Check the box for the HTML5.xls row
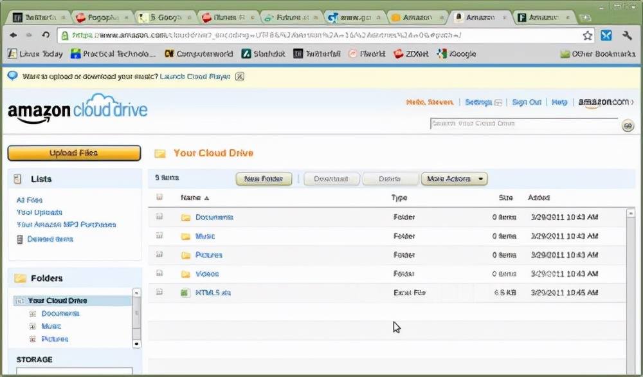The image size is (643, 377). click(x=159, y=291)
